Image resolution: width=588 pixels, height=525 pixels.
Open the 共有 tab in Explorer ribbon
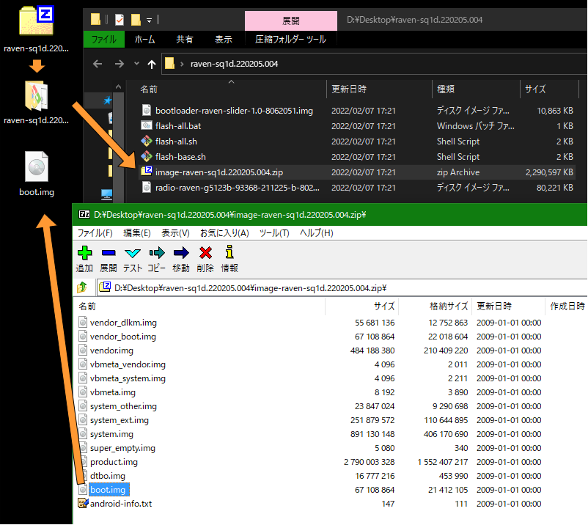pos(185,40)
